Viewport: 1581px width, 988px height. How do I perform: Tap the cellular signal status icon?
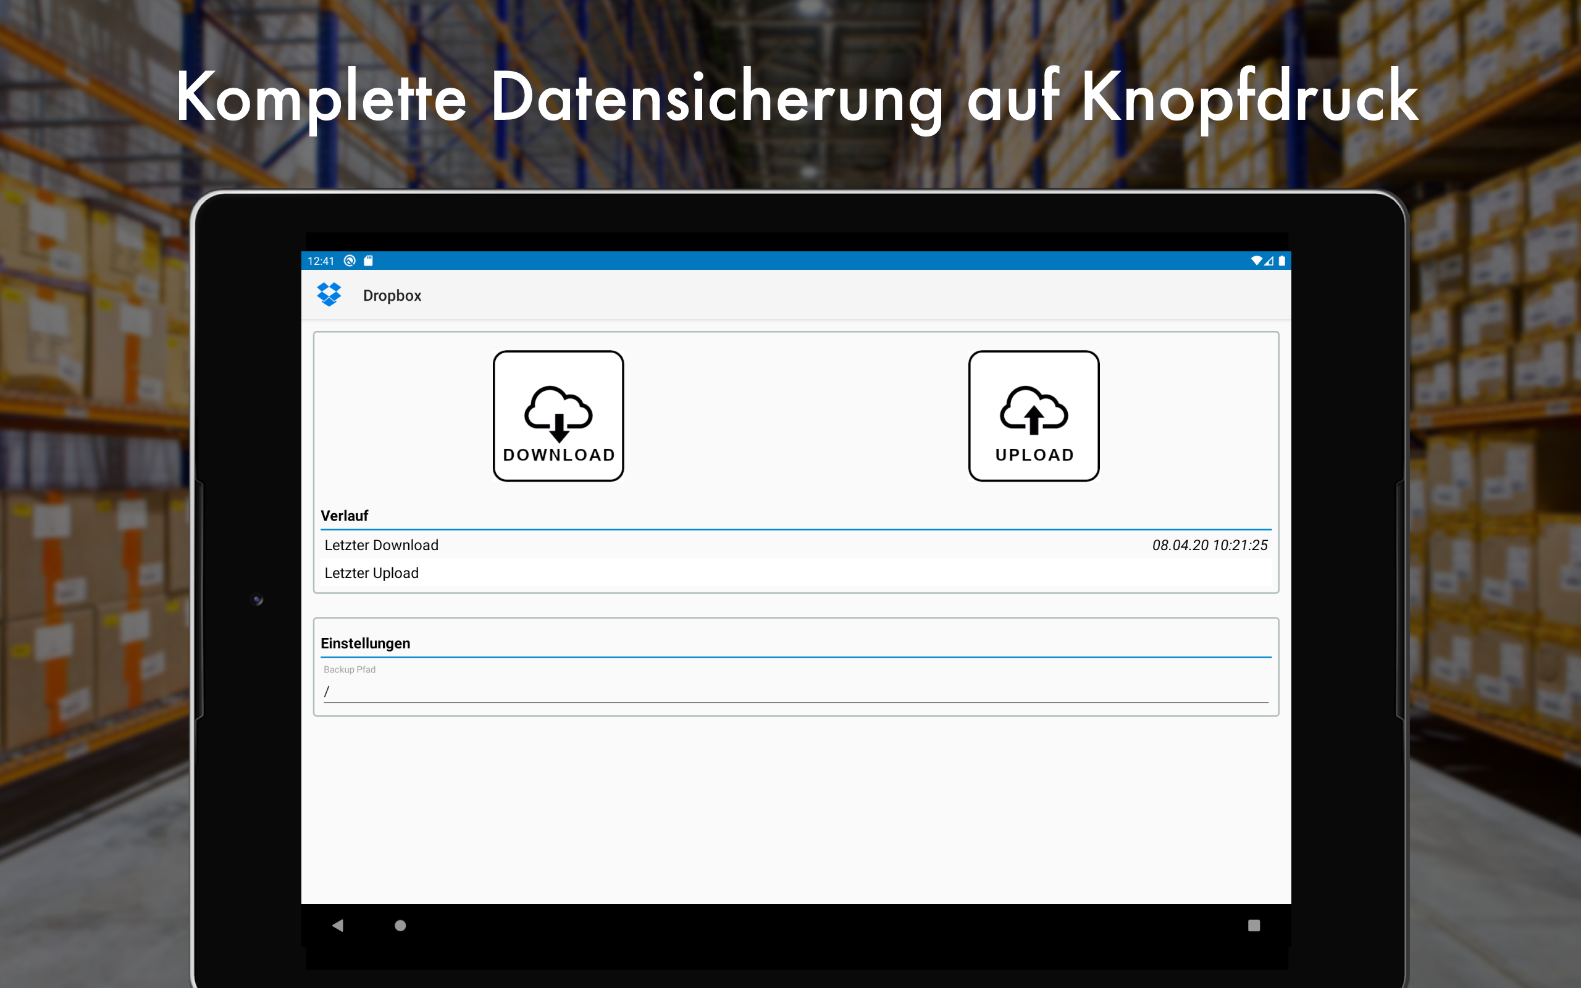(x=1269, y=261)
